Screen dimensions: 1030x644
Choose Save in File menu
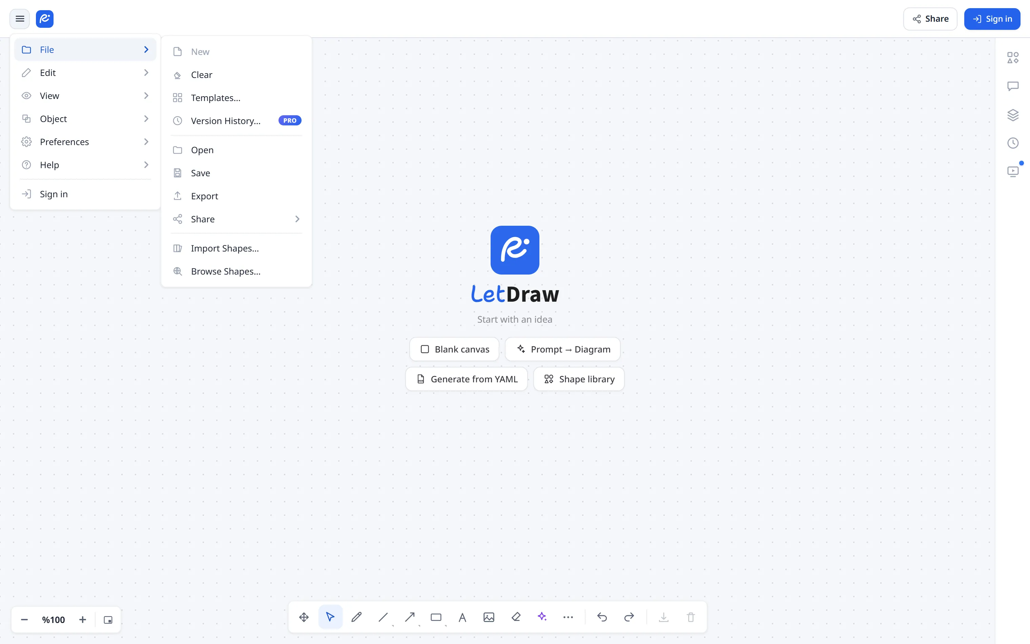236,173
